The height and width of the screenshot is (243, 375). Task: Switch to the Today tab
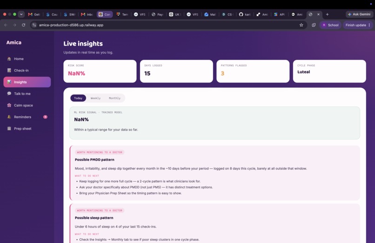(78, 98)
